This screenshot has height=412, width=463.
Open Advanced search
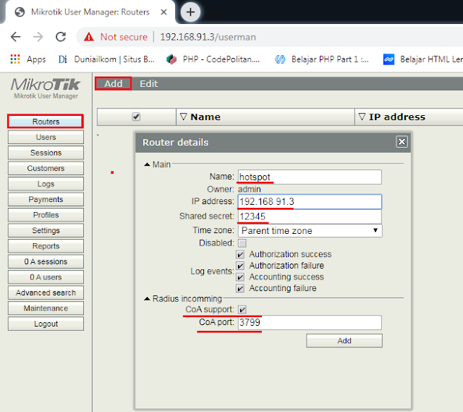point(46,293)
